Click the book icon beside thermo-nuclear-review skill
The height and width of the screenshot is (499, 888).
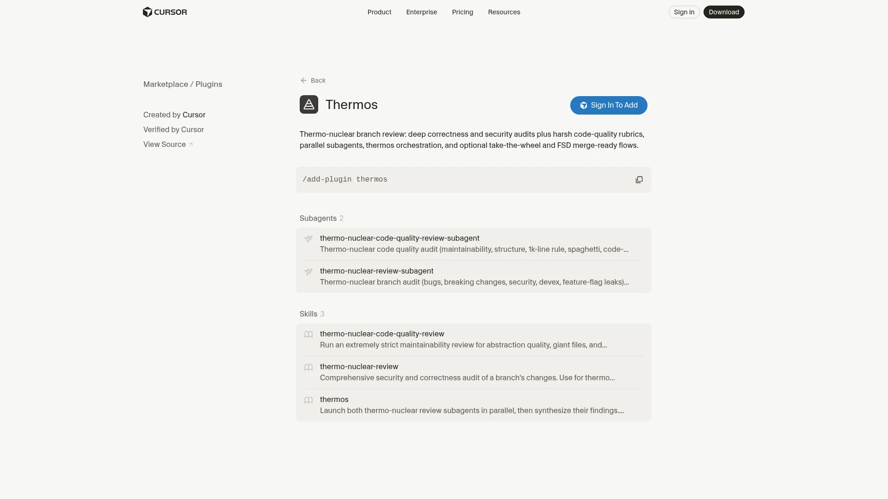308,367
